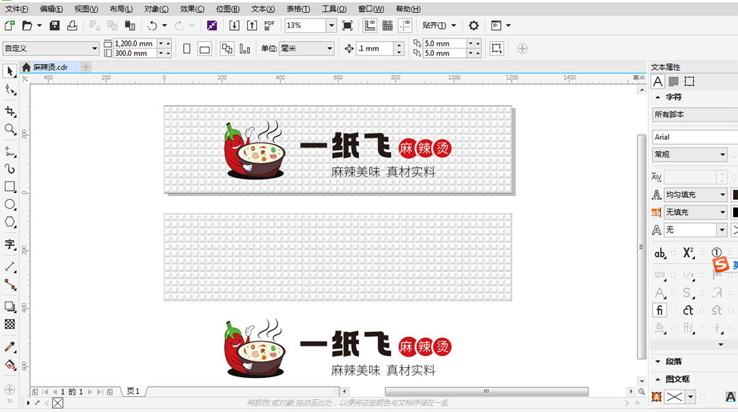Select the Zoom tool in the toolbox

[10, 129]
